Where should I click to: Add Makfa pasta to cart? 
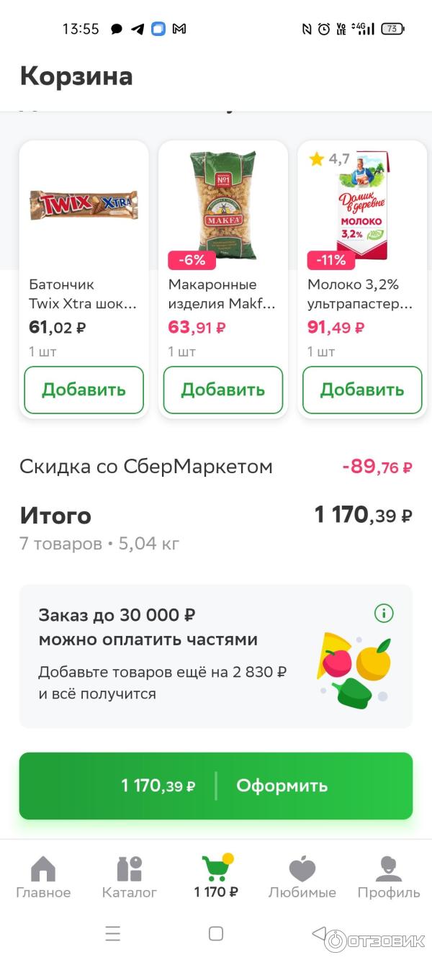(x=223, y=390)
